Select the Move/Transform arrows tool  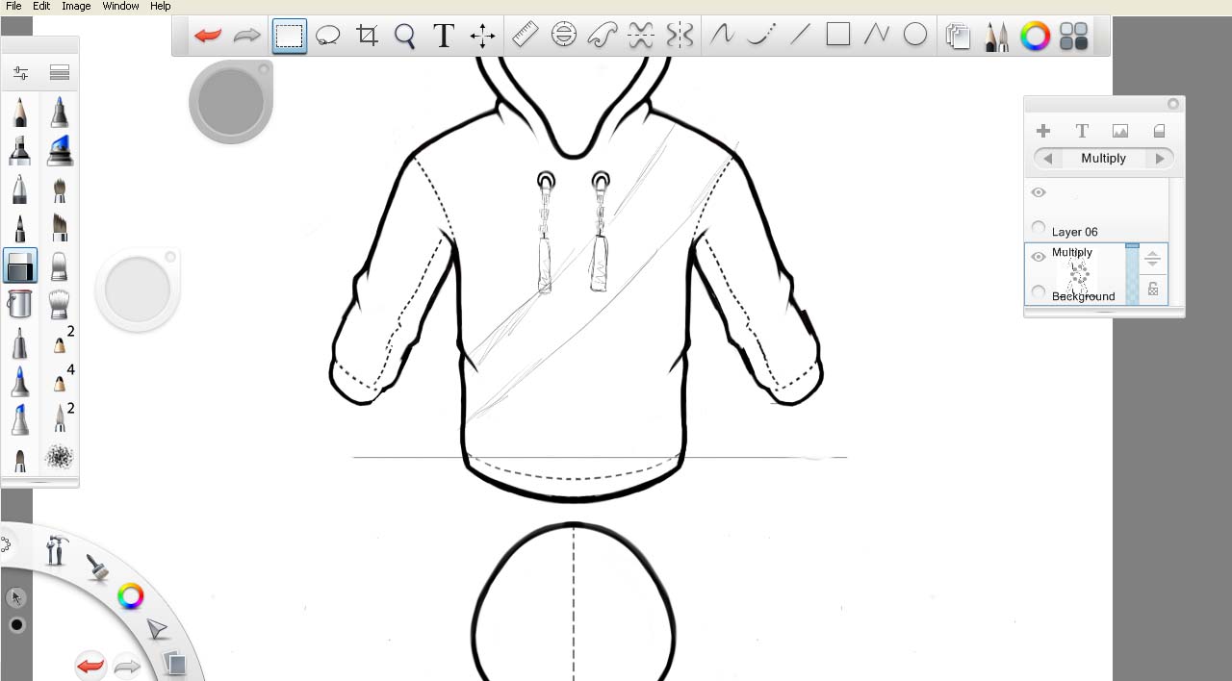[482, 37]
